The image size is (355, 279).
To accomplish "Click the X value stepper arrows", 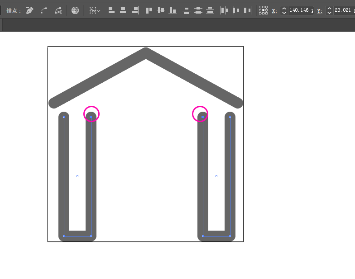I will click(x=284, y=10).
